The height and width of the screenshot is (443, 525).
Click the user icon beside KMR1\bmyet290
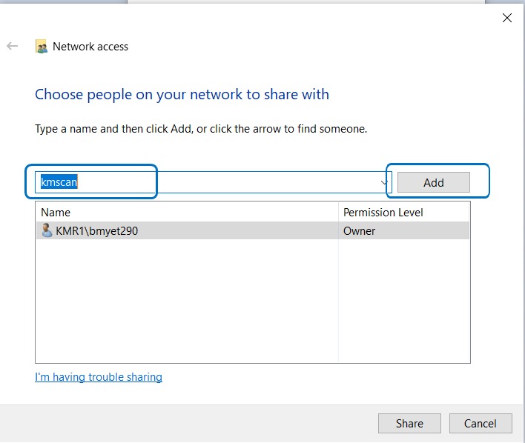click(47, 230)
